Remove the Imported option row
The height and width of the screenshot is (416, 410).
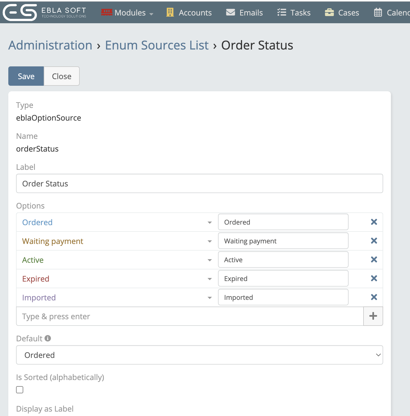point(374,297)
